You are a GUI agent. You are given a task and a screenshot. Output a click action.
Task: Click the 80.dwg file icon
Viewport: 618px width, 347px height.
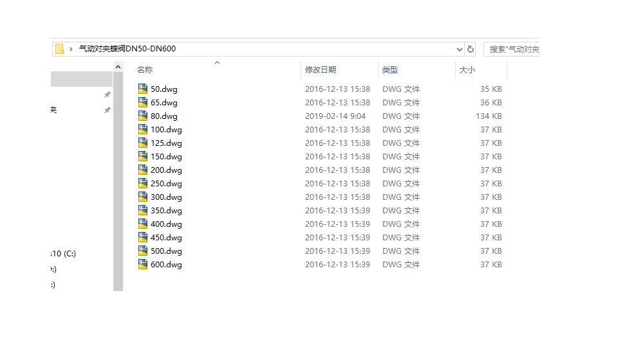click(143, 116)
